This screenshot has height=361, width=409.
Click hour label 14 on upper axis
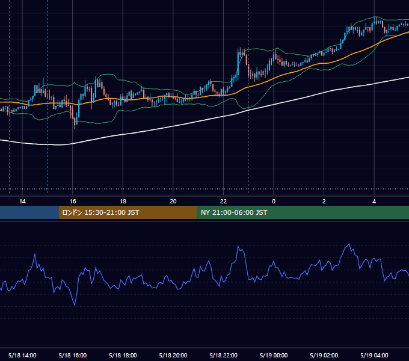(x=22, y=202)
